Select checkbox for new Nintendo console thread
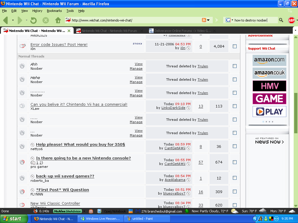 click(x=235, y=162)
